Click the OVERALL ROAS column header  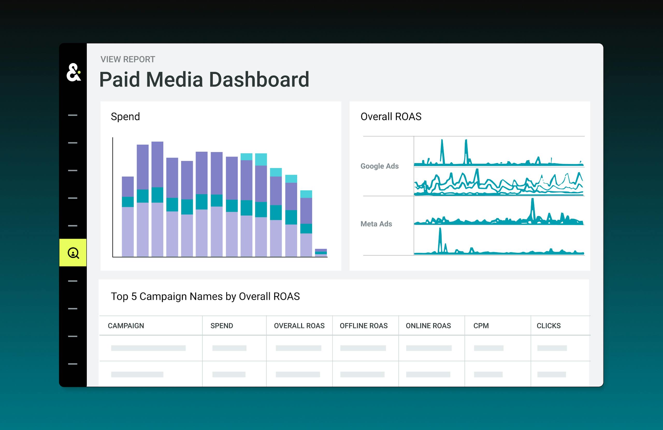(299, 326)
